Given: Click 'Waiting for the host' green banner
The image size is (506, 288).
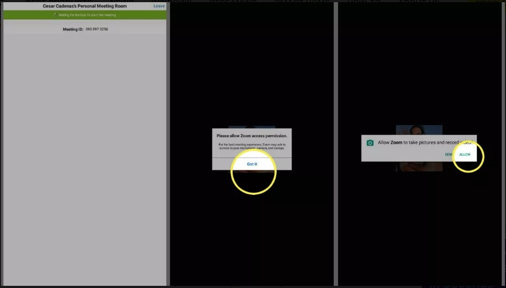Looking at the screenshot, I should coord(85,15).
